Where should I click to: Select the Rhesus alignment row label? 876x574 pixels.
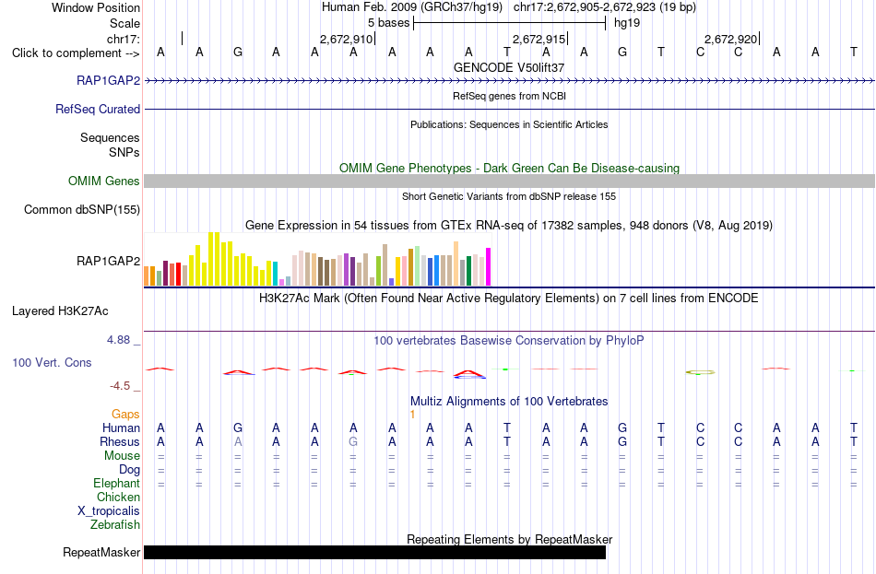pyautogui.click(x=120, y=441)
